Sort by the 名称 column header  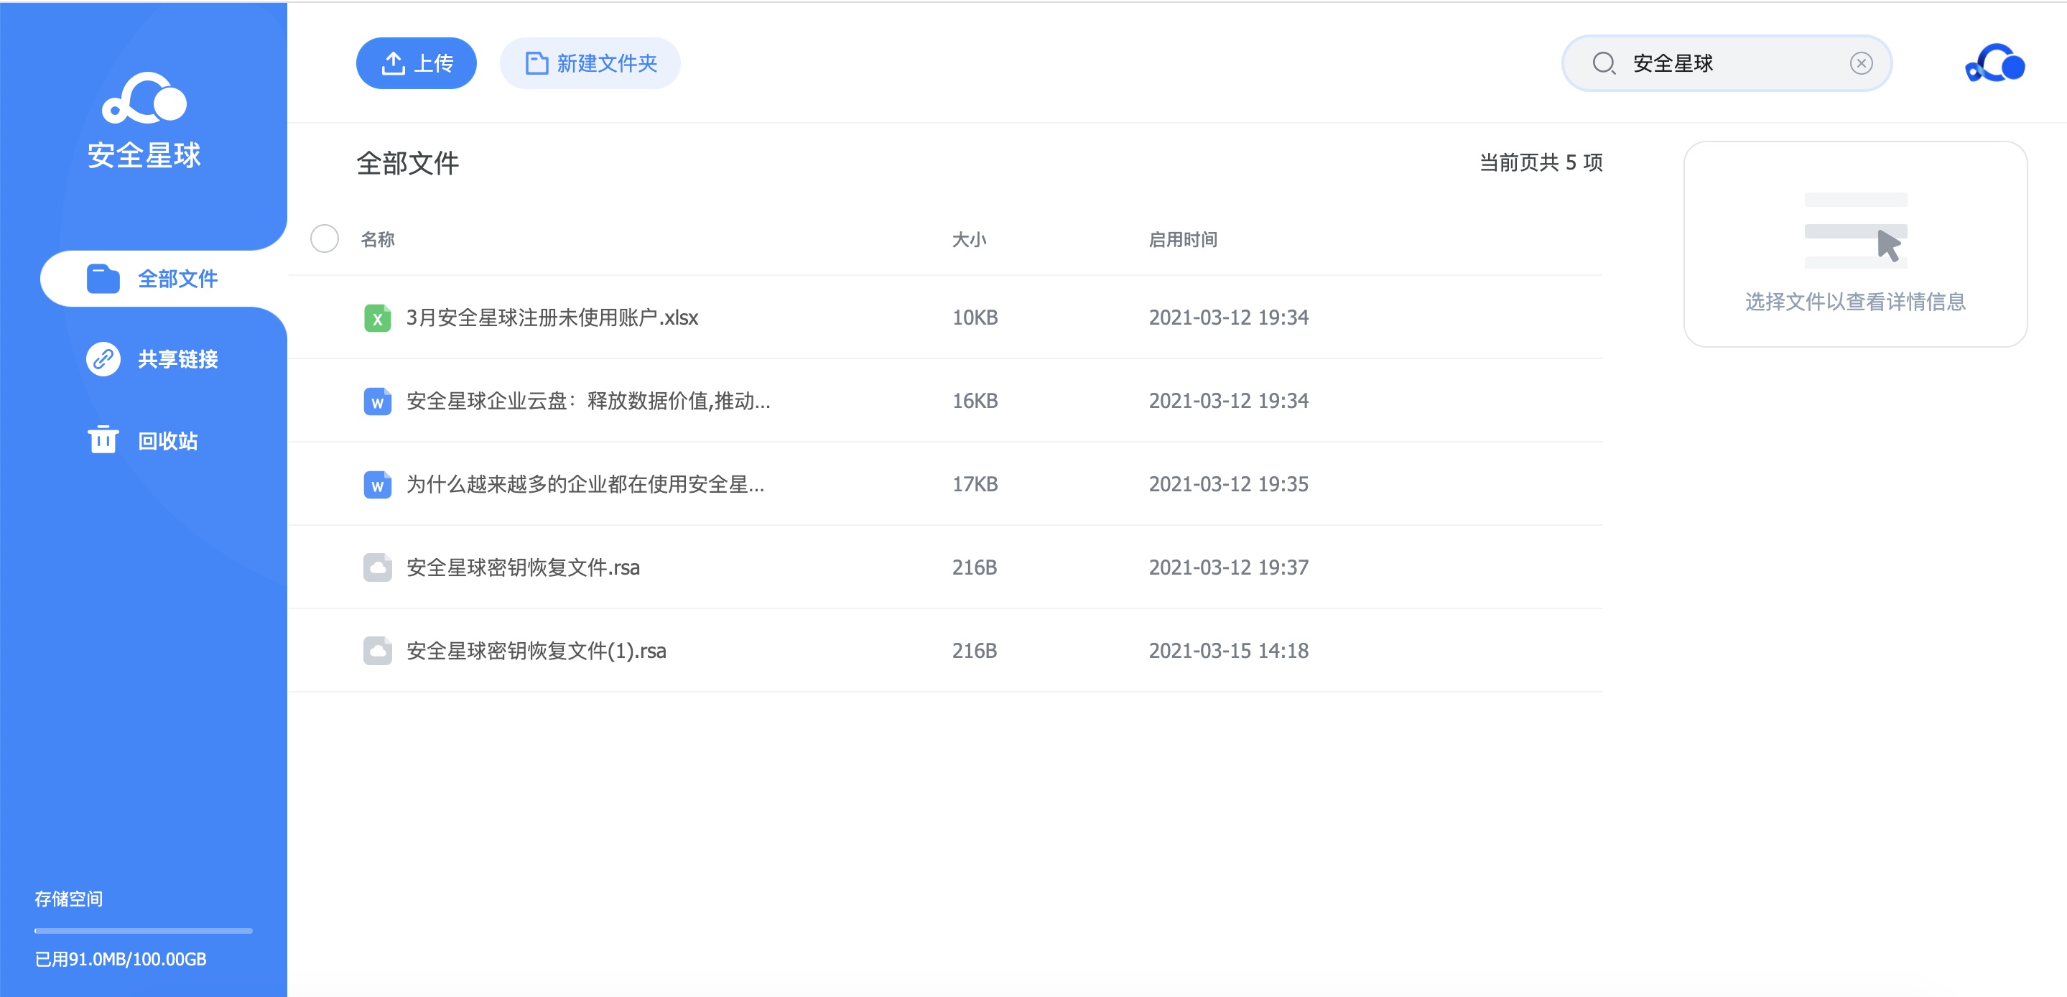377,239
